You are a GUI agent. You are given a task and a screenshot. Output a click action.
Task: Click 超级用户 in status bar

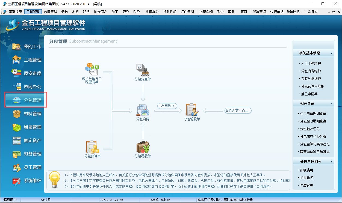10,200
